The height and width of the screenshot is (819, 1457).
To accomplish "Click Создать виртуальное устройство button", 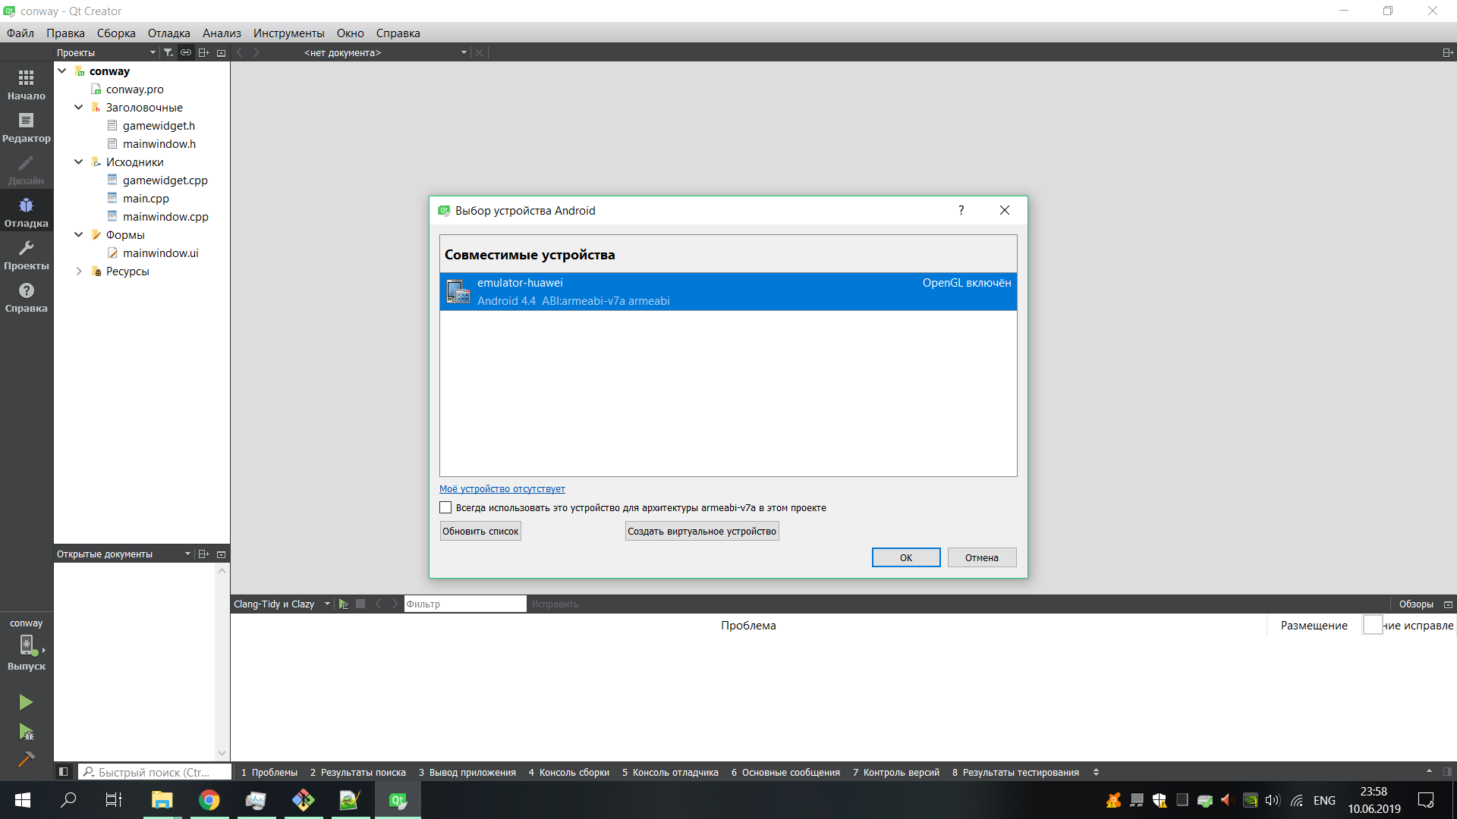I will (701, 531).
